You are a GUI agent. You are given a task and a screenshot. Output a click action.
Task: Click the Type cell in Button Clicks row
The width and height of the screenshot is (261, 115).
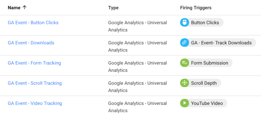point(137,26)
